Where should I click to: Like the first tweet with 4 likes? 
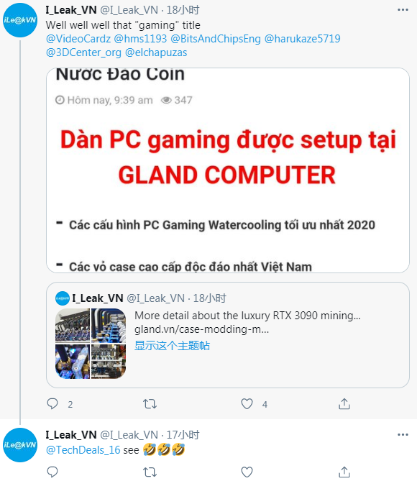(247, 403)
